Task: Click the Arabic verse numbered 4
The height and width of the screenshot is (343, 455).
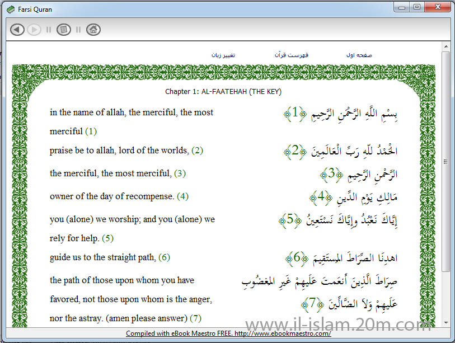Action: tap(353, 198)
